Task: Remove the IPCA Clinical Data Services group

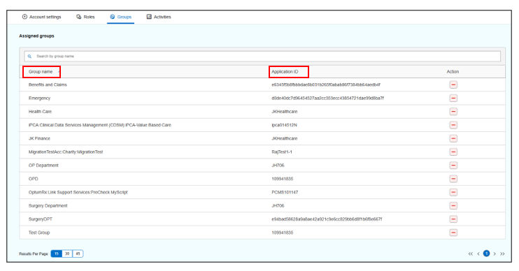Action: [453, 125]
